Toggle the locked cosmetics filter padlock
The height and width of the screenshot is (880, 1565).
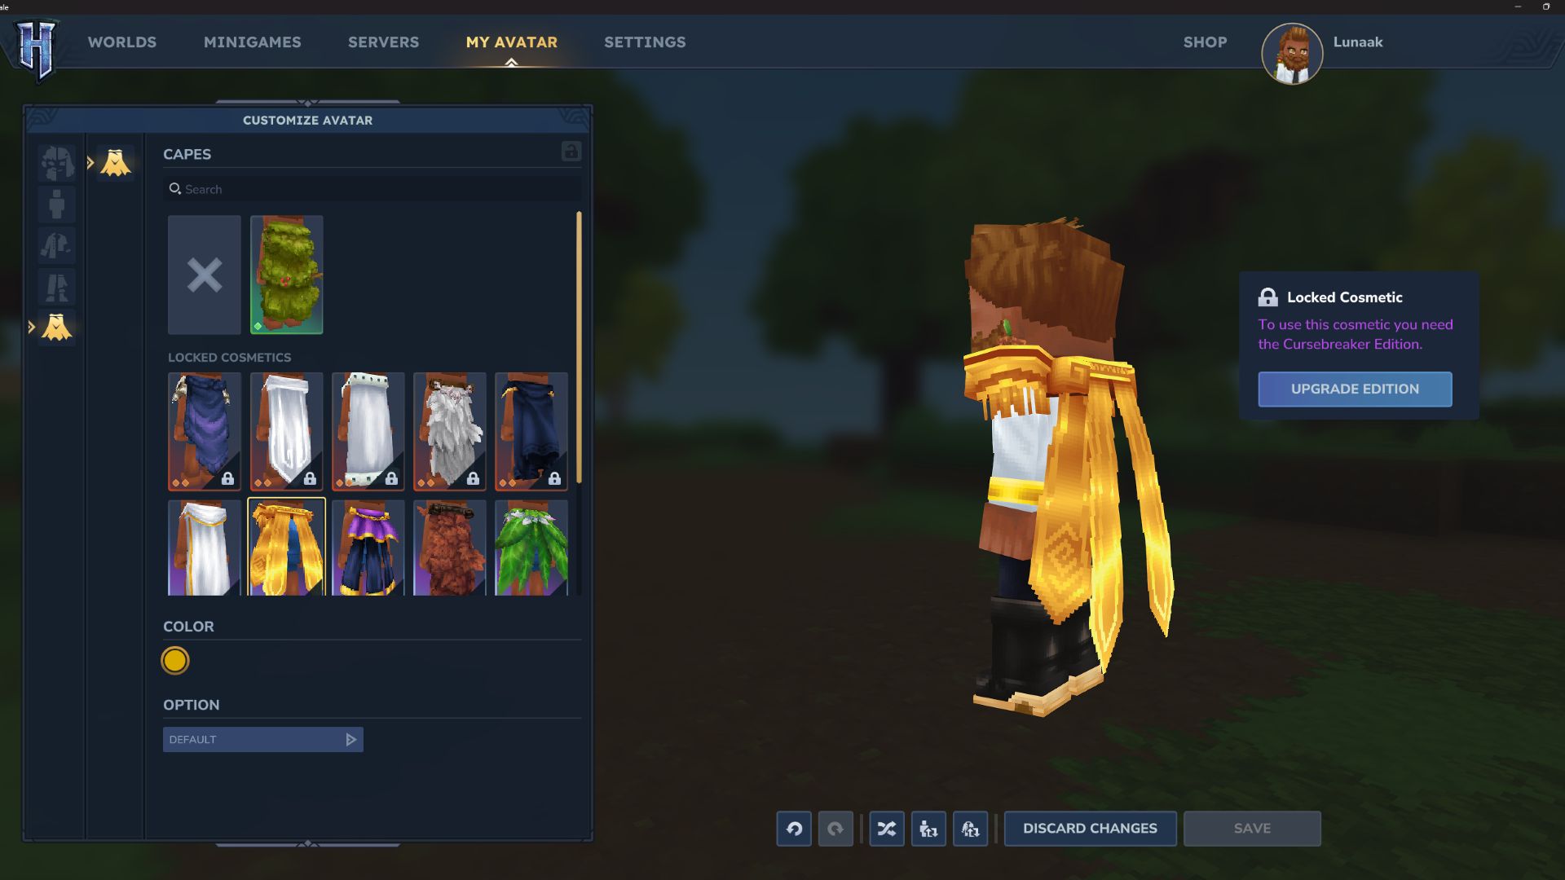pyautogui.click(x=571, y=152)
